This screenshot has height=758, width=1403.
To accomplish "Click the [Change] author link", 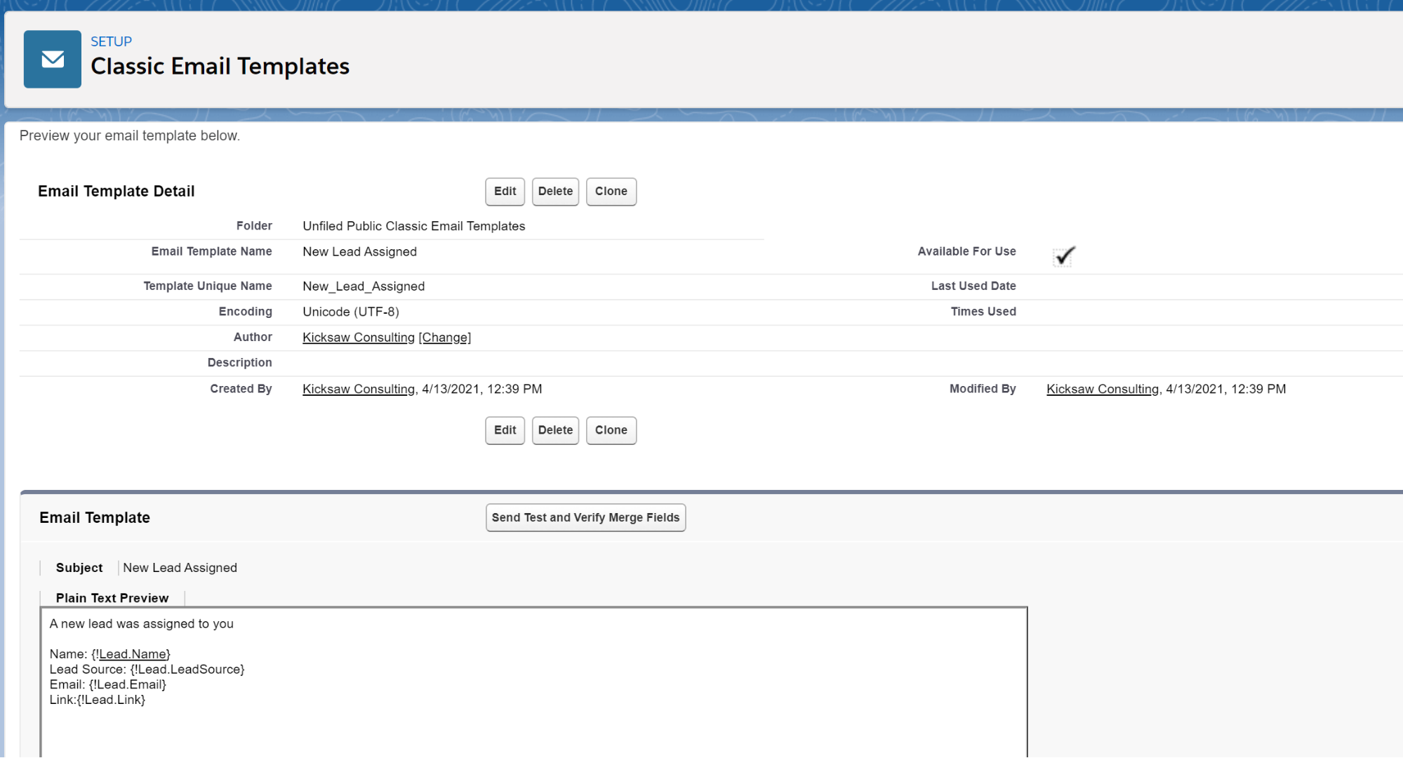I will click(x=445, y=338).
